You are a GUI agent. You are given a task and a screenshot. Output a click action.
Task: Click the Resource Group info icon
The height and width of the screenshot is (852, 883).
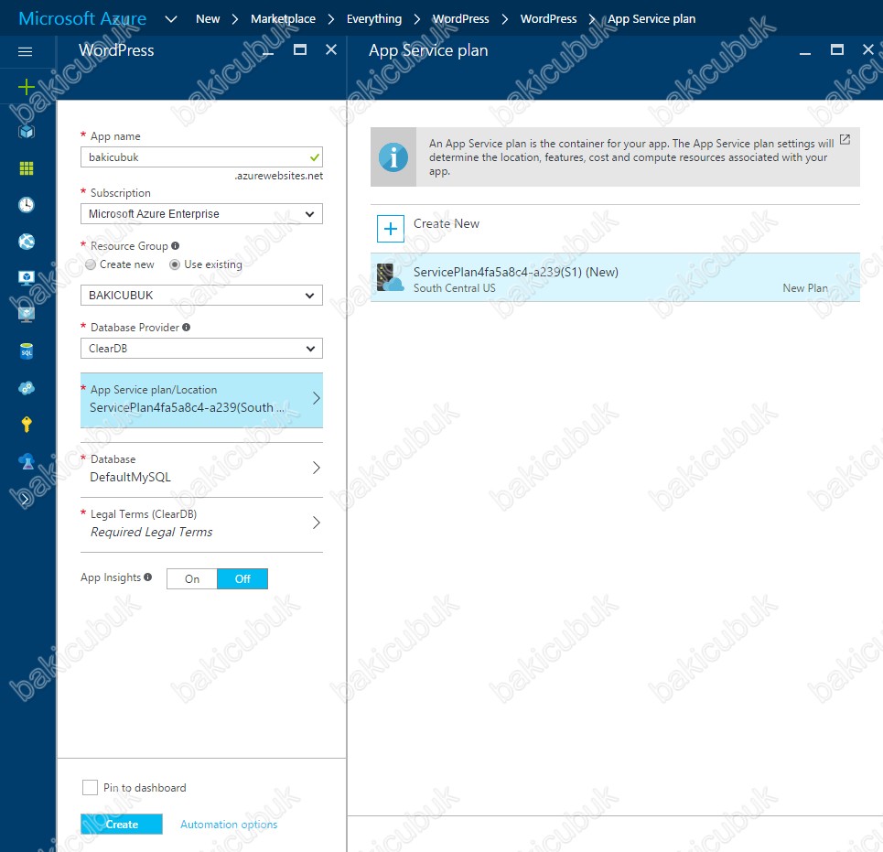(175, 245)
